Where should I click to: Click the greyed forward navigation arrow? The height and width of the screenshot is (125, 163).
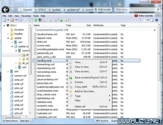tap(12, 10)
